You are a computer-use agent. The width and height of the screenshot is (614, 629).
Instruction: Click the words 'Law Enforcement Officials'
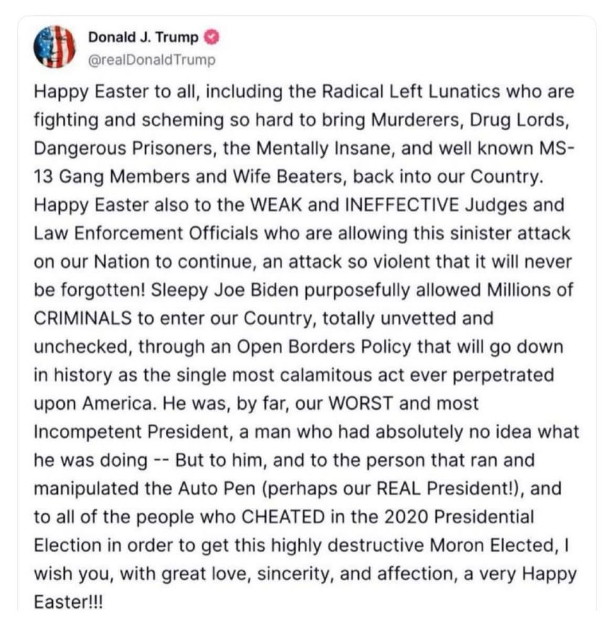[x=146, y=233]
